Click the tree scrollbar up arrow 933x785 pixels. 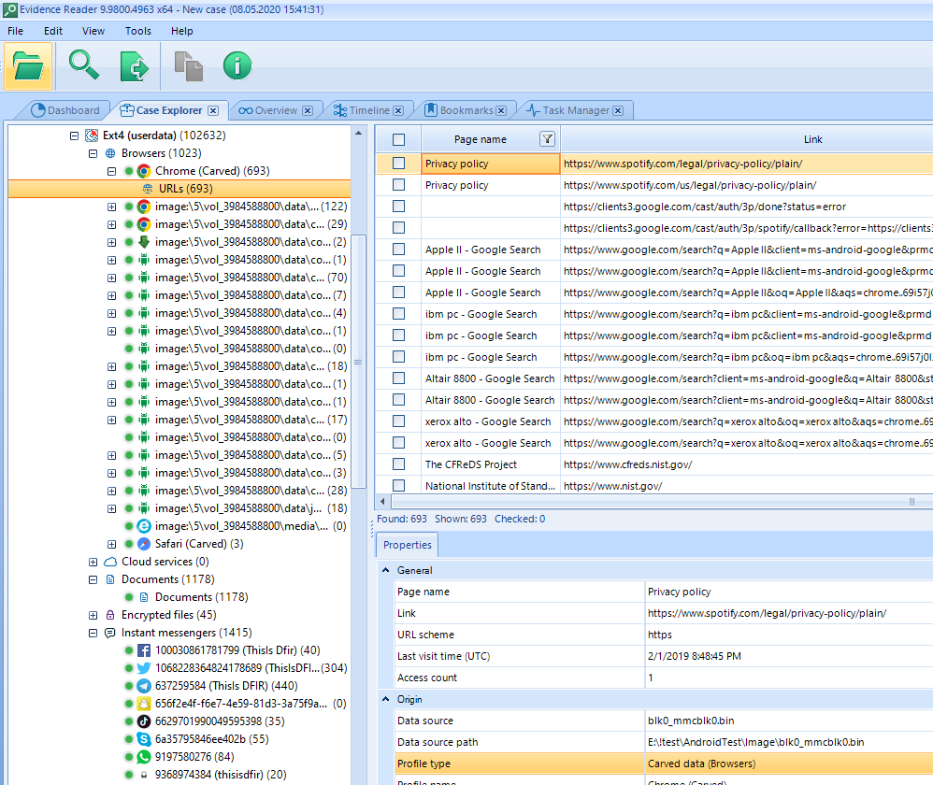tap(358, 134)
